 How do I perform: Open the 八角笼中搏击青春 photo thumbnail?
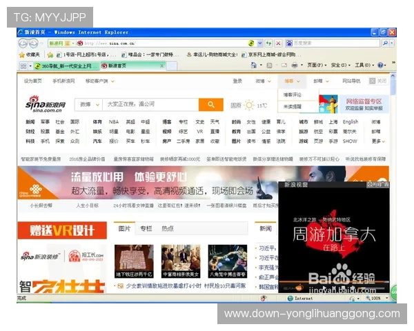(x=228, y=261)
